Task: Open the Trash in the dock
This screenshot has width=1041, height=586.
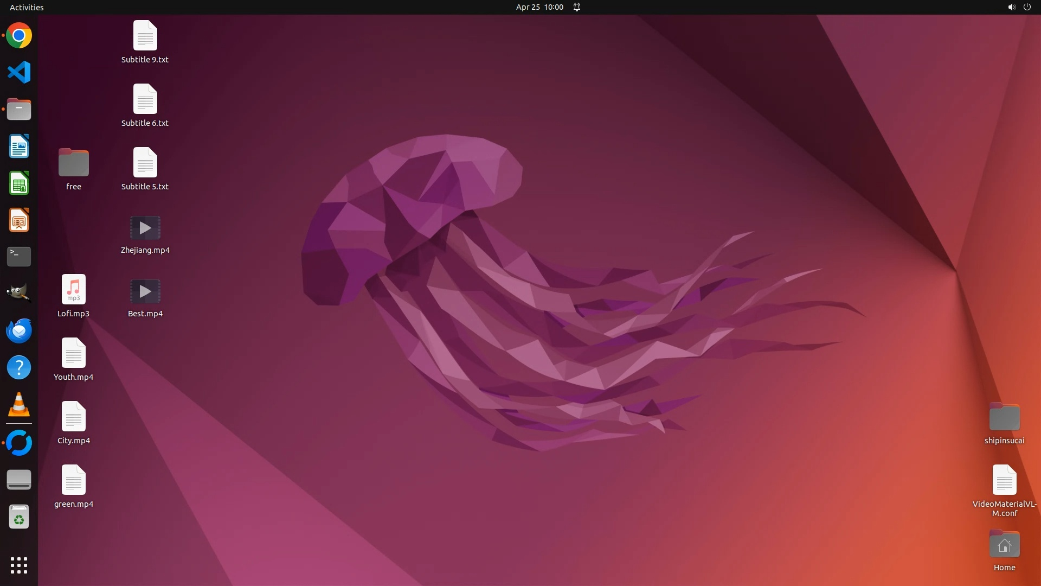Action: (19, 517)
